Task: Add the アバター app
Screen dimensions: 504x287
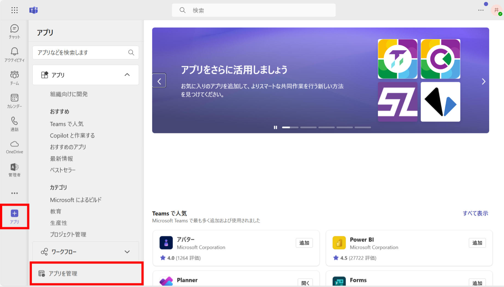Action: tap(304, 243)
